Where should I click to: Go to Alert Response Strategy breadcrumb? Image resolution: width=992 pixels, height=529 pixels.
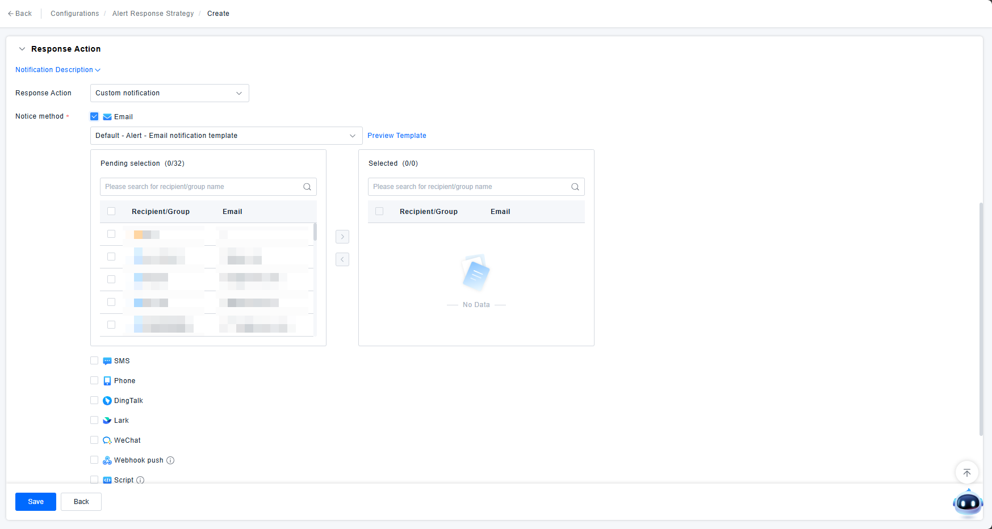click(153, 14)
